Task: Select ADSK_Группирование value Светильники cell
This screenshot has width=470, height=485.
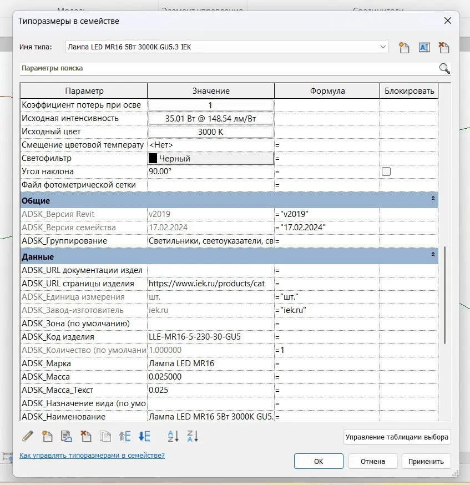Action: 210,241
